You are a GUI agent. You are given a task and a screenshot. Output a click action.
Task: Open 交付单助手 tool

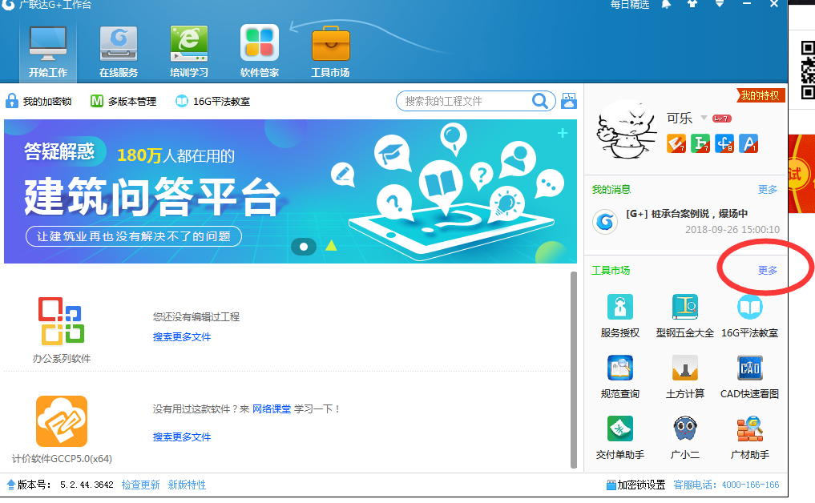tap(620, 438)
